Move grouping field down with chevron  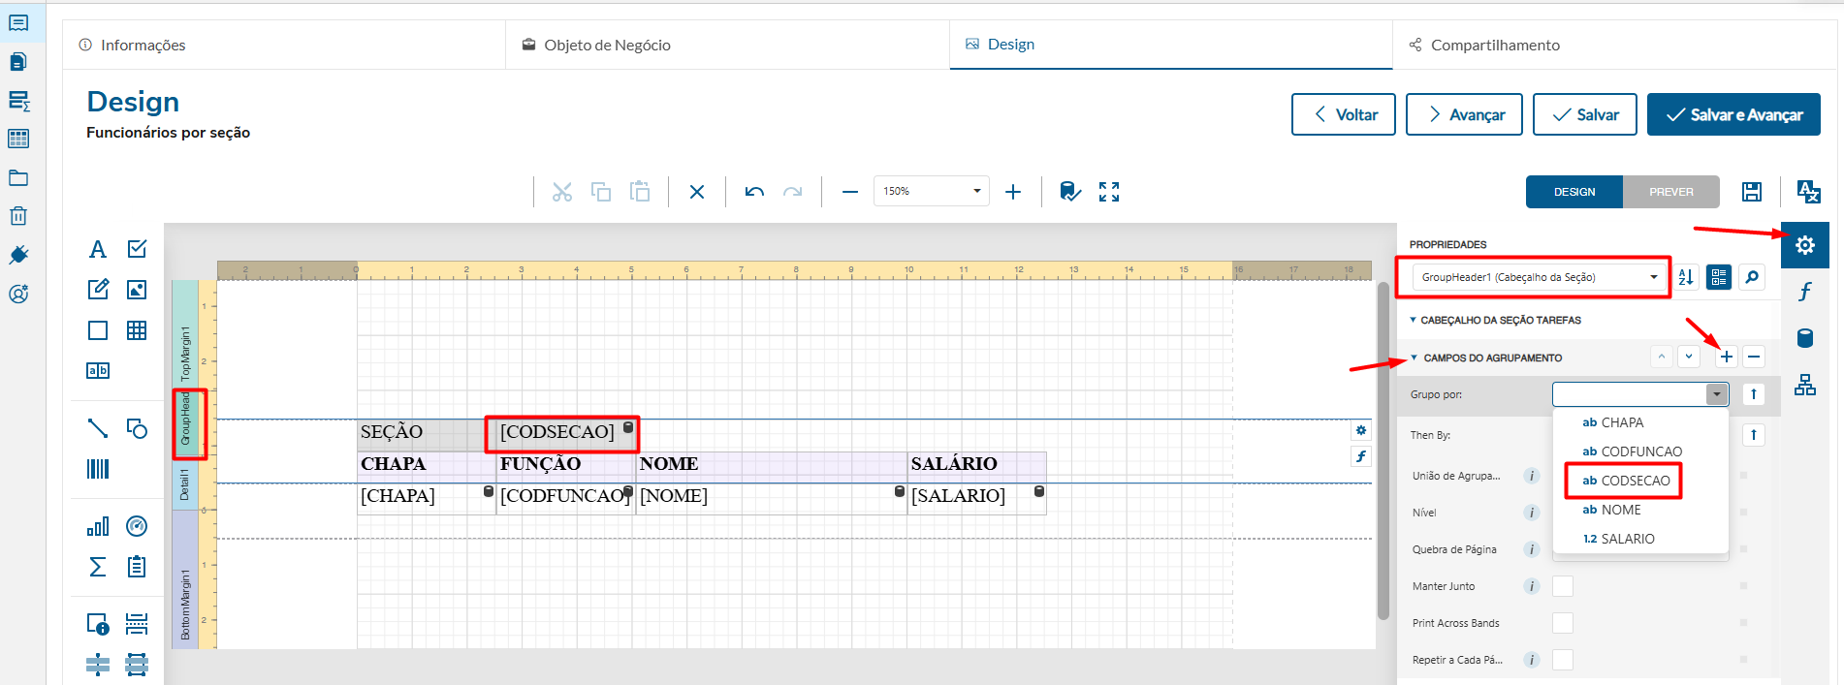pos(1689,357)
